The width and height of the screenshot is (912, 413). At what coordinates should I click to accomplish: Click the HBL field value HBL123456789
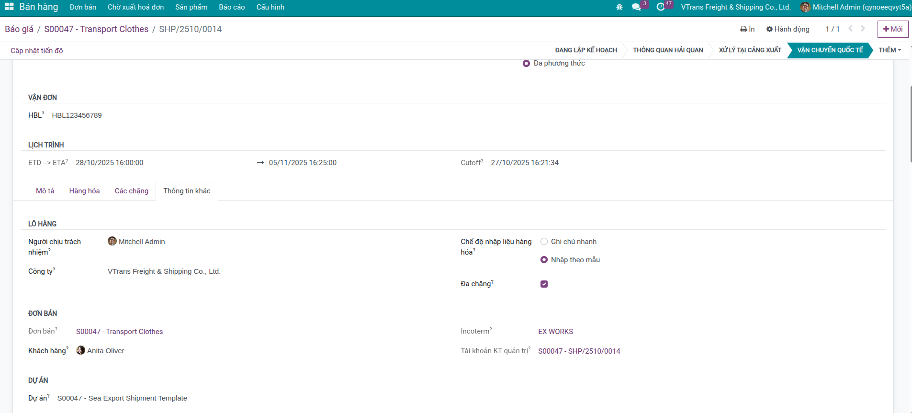point(77,115)
